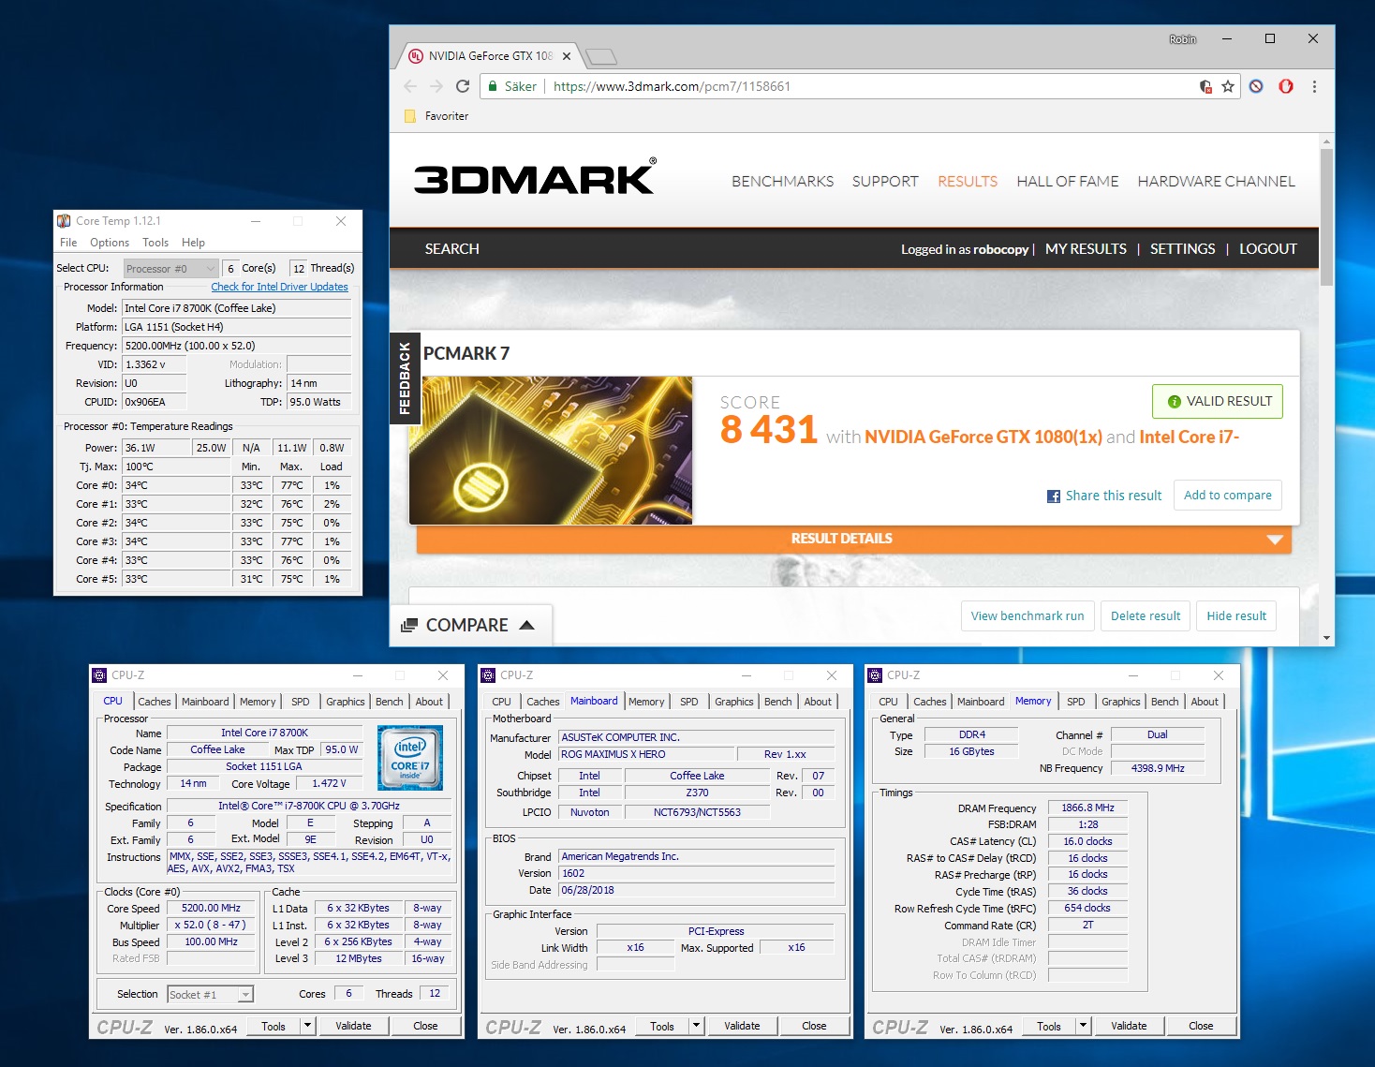Click LOGOUT link
The height and width of the screenshot is (1067, 1375).
[1268, 249]
